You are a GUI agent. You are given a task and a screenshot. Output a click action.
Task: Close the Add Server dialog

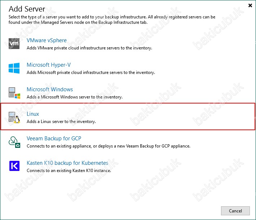click(250, 5)
